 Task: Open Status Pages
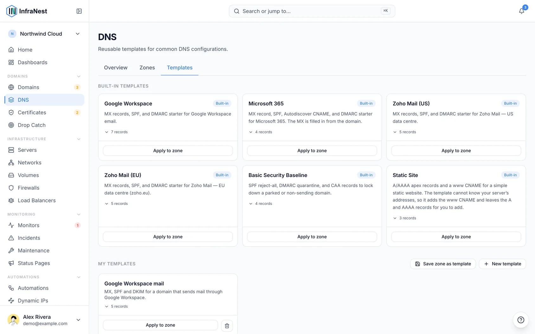[44, 263]
